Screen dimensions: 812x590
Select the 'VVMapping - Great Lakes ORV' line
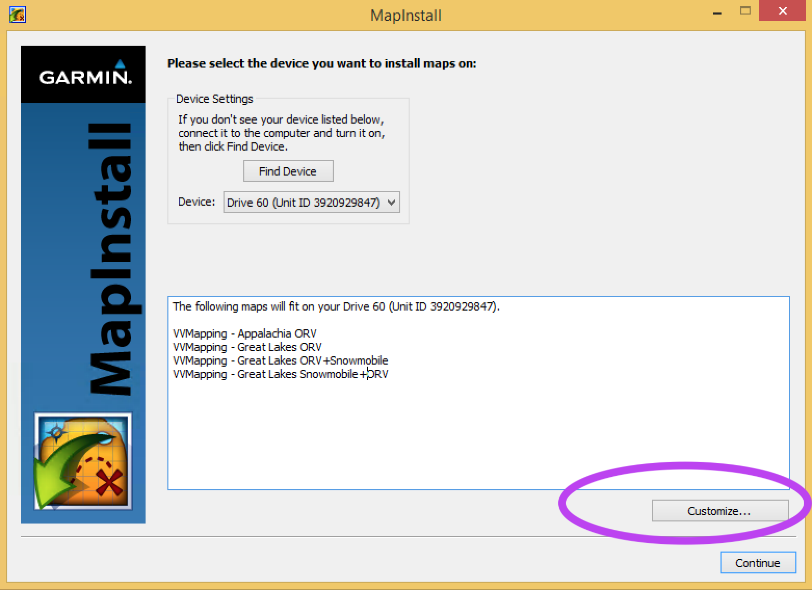(x=247, y=347)
